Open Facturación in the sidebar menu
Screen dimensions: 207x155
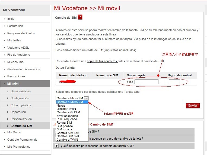[x=15, y=26]
